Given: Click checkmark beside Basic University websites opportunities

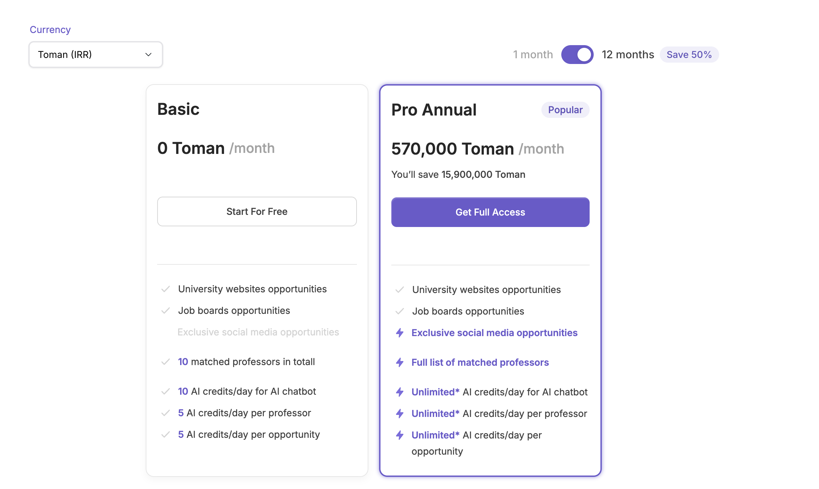Looking at the screenshot, I should pyautogui.click(x=166, y=289).
